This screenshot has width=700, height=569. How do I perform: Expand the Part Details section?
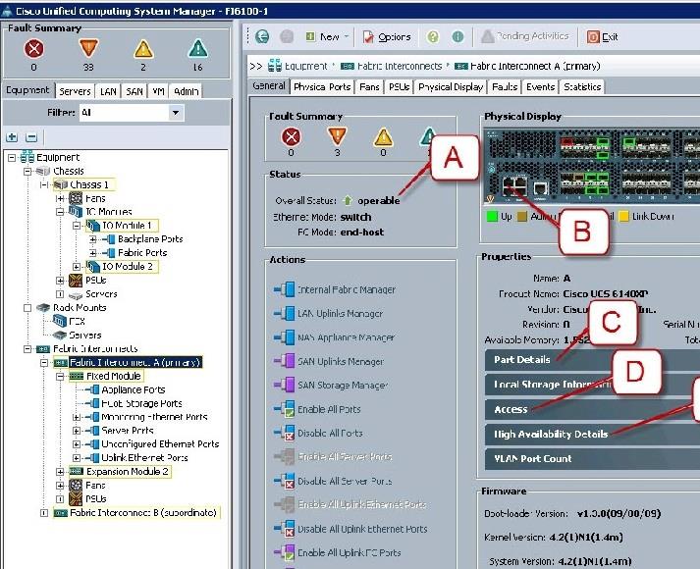click(522, 360)
